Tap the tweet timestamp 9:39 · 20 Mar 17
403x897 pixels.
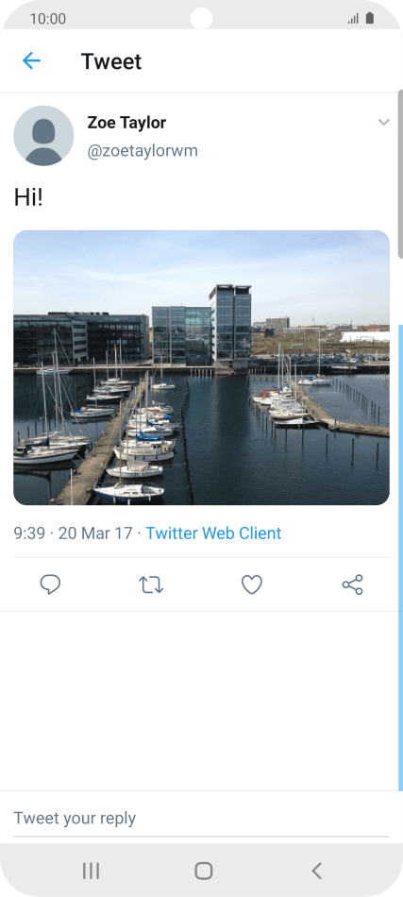click(74, 533)
